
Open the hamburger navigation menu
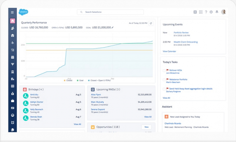[12, 12]
